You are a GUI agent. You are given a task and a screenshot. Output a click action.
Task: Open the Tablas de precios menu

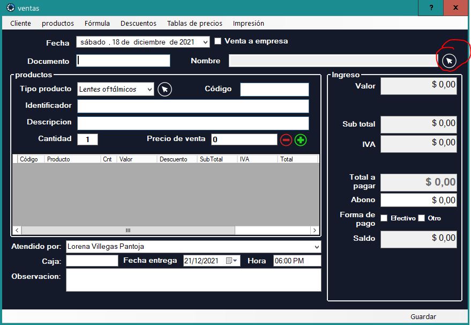click(x=195, y=24)
